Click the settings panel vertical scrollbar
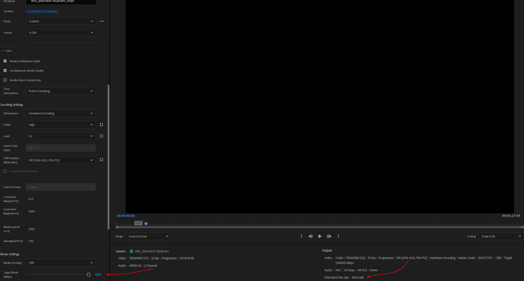 point(108,157)
